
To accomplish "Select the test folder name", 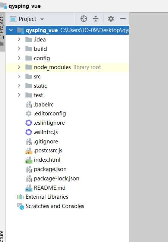I will click(x=38, y=95).
